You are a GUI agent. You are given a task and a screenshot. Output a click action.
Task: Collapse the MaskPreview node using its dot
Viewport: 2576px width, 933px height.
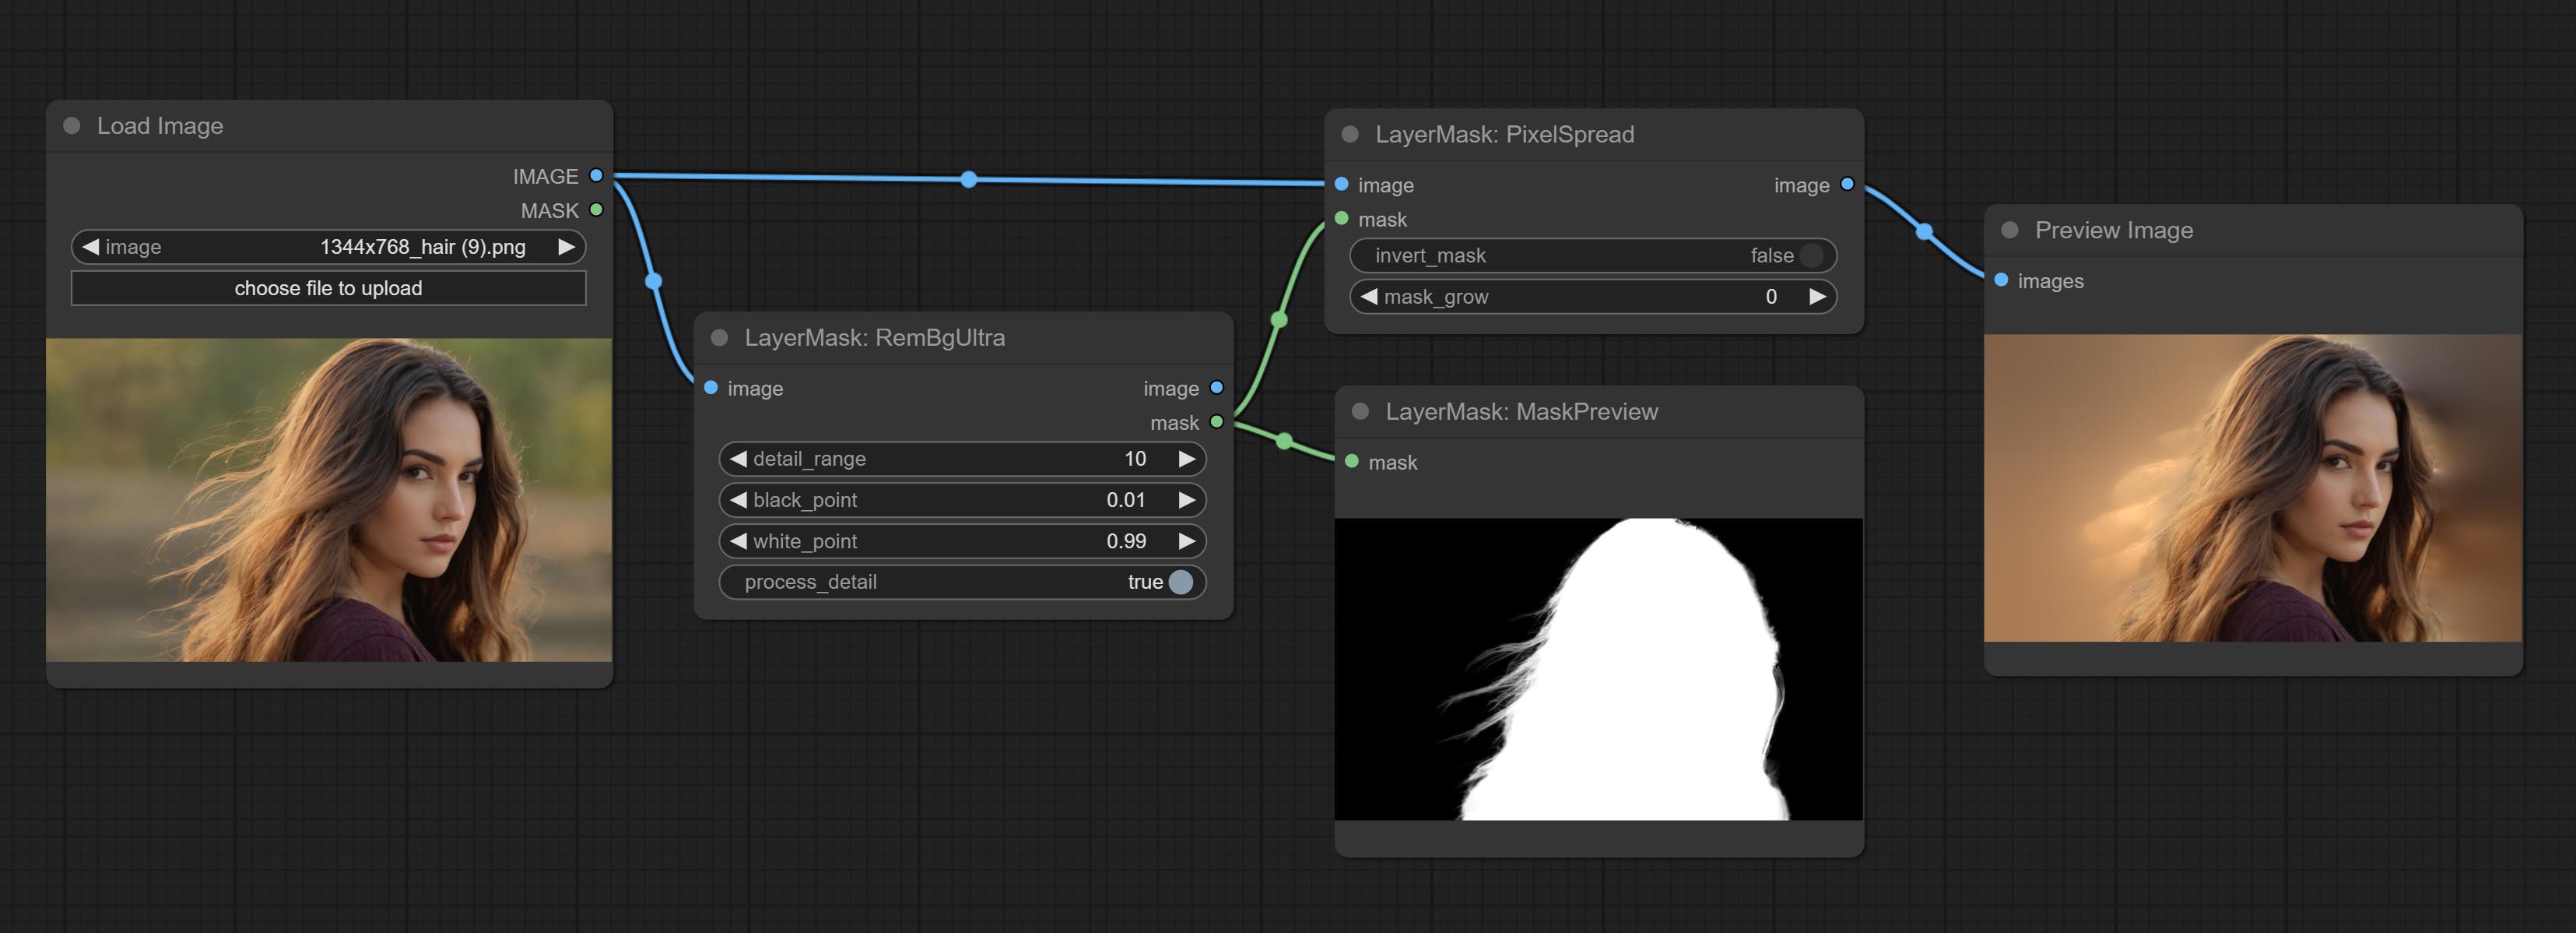tap(1360, 411)
